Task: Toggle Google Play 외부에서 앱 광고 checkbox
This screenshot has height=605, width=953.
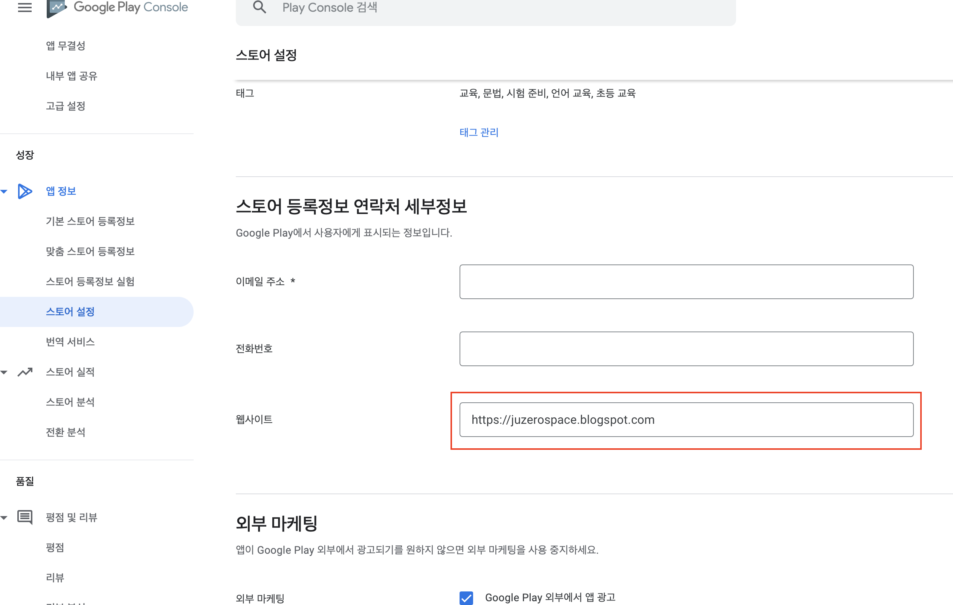Action: 466,597
